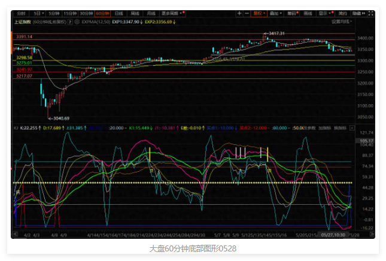Click the EXP2:3356.69 value
386x261 pixels.
pyautogui.click(x=160, y=22)
